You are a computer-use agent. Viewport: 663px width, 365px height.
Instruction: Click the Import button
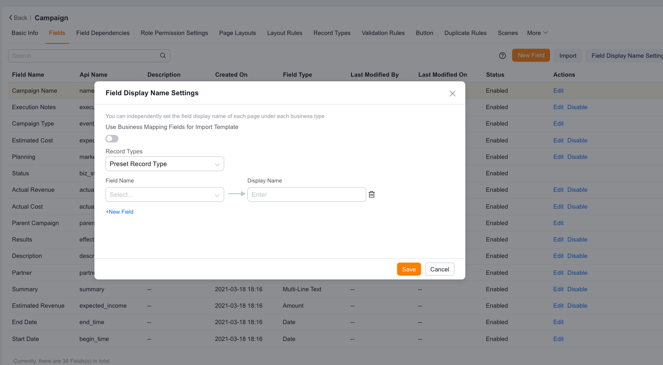click(x=568, y=56)
